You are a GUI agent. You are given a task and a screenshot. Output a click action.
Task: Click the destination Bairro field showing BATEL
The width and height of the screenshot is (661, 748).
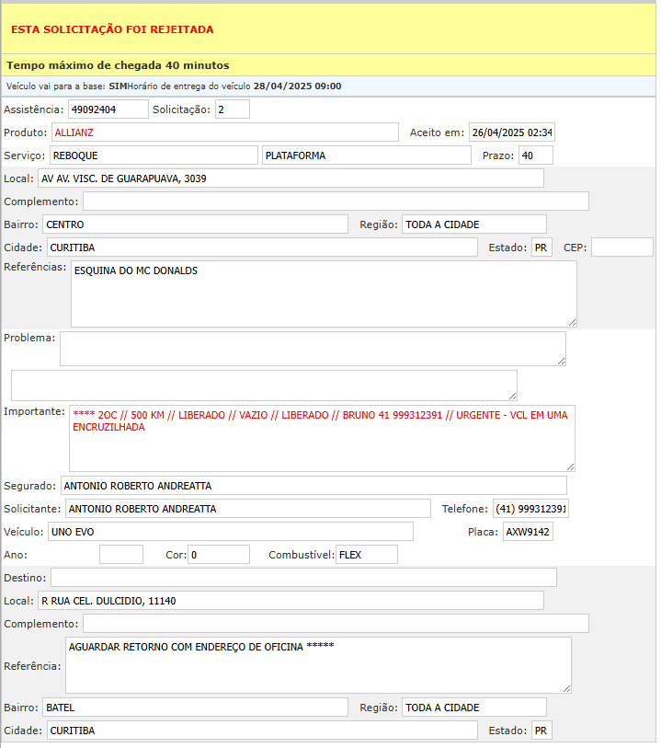coord(195,708)
